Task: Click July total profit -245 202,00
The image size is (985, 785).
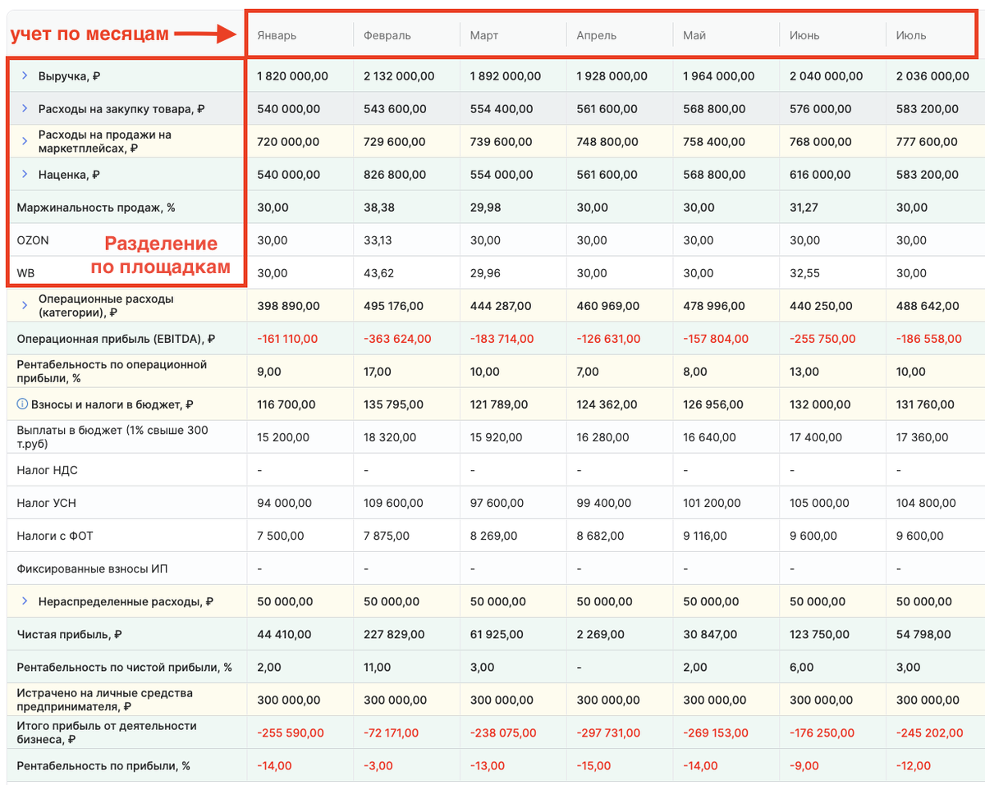Action: click(930, 733)
